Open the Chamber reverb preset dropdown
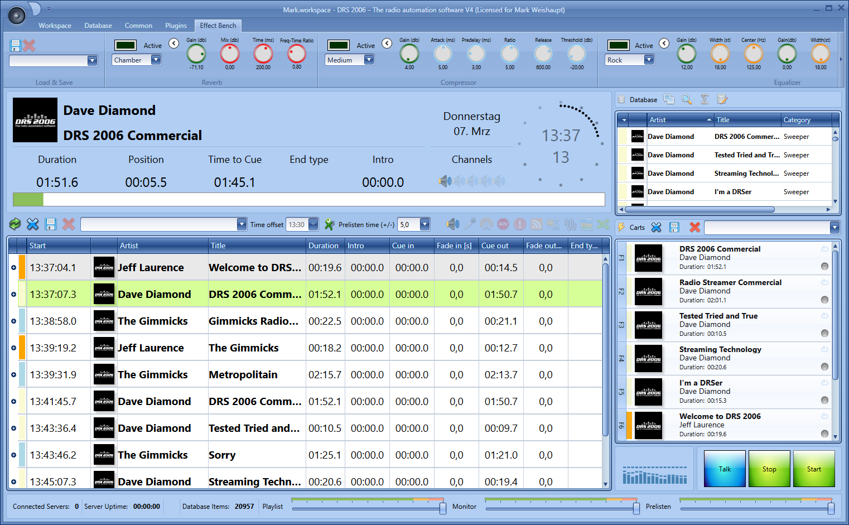The image size is (849, 525). point(156,60)
